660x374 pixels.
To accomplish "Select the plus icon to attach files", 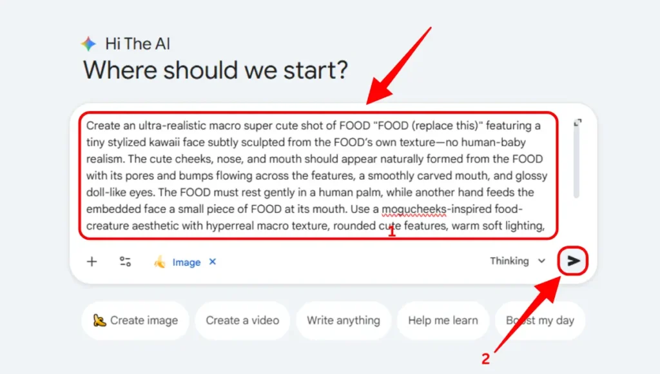I will tap(92, 262).
